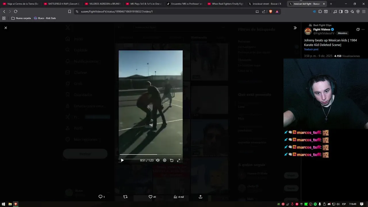This screenshot has width=368, height=207.
Task: Open Grok icon on the post
Action: click(x=358, y=29)
